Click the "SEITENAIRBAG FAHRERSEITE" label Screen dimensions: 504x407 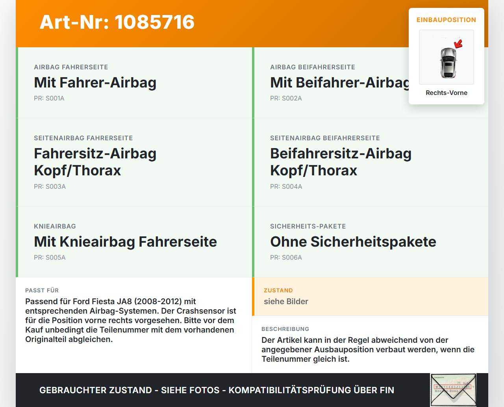83,138
